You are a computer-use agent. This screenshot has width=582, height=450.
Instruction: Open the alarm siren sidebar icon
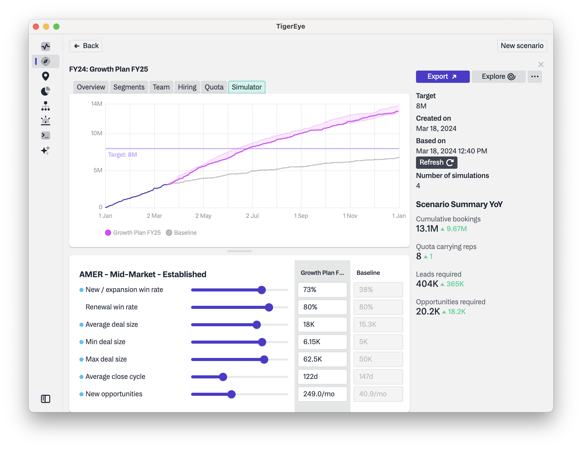(x=46, y=120)
